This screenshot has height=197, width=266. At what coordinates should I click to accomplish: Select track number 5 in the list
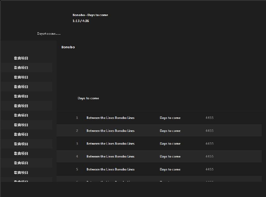coord(77,169)
